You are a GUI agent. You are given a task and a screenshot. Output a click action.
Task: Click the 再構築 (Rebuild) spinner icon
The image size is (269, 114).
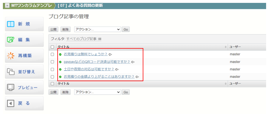(11, 56)
